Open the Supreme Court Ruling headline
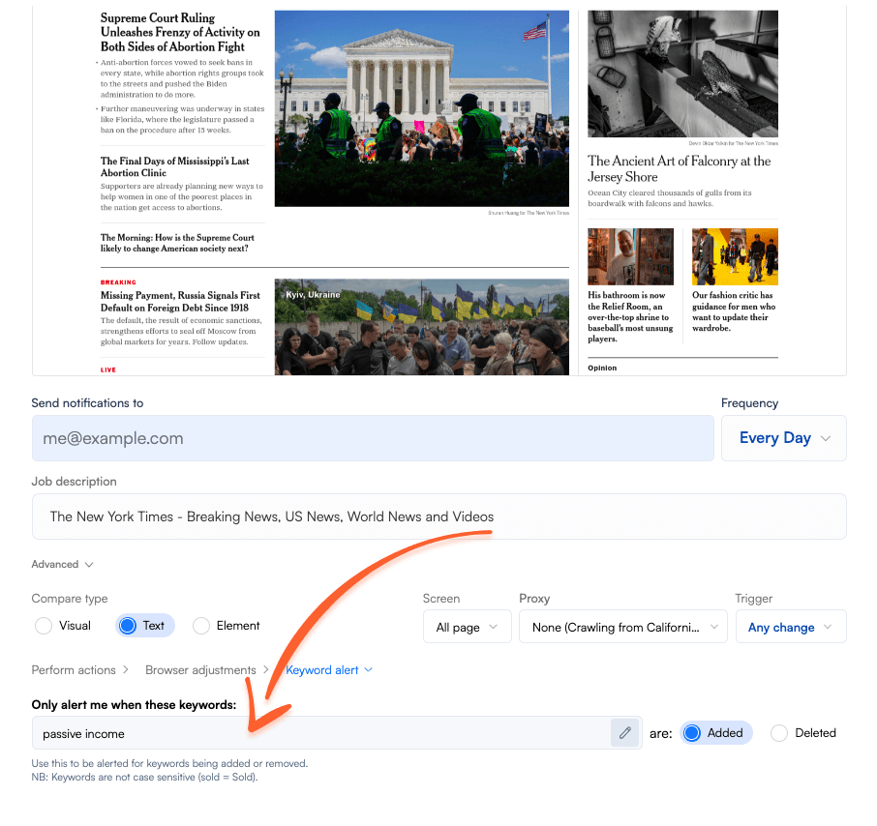Viewport: 877px width, 826px height. [x=180, y=32]
